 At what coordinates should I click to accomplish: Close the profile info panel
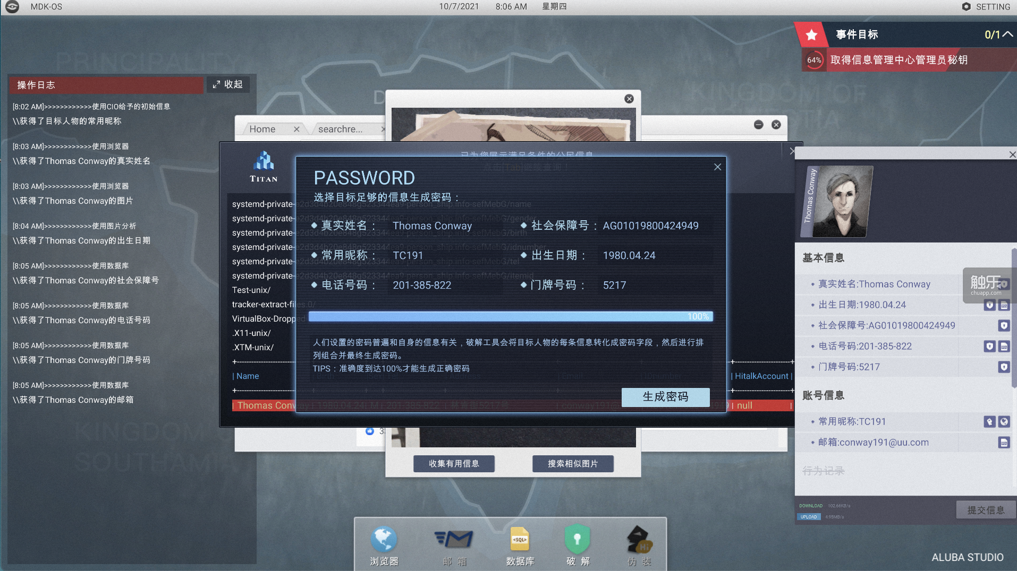(x=1012, y=154)
